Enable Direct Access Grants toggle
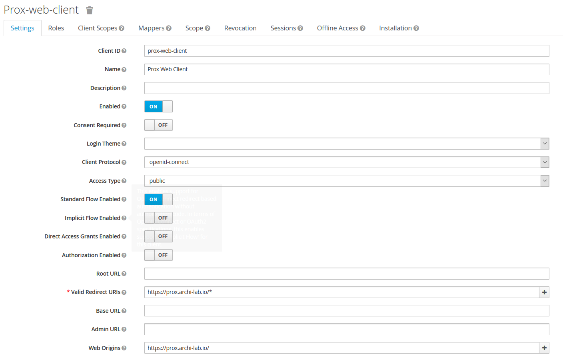 pyautogui.click(x=158, y=236)
